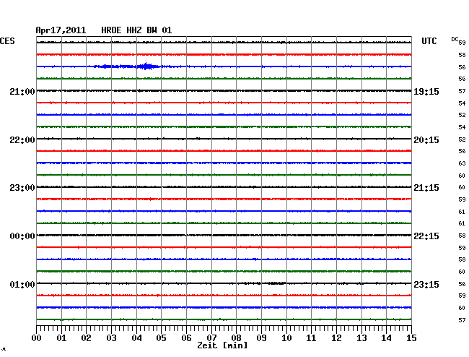The image size is (469, 357).
Task: Click the seismic burst on the top blue trace
Action: click(x=146, y=66)
